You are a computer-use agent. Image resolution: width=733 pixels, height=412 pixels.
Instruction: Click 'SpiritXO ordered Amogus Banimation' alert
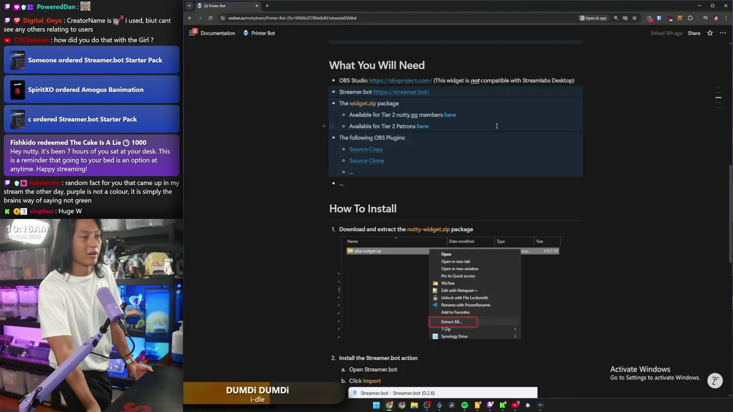[x=92, y=90]
